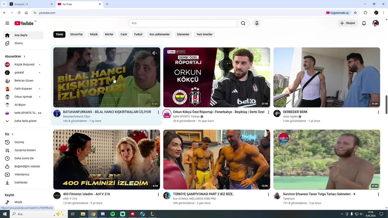Screen dimensions: 388x218
Task: Click the YouTube logo
Action: [24, 23]
